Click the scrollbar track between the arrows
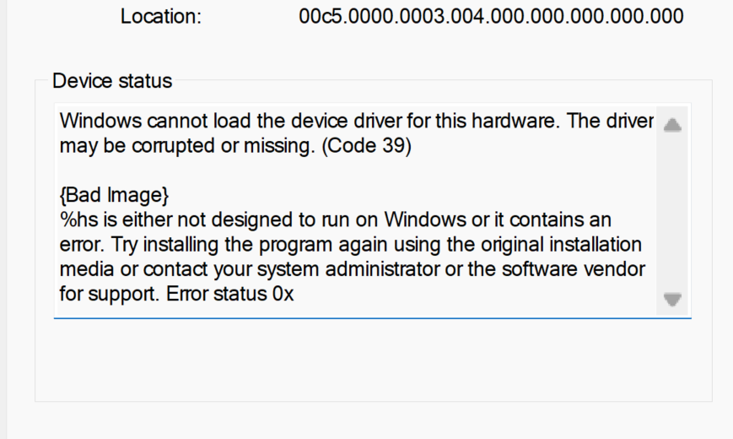This screenshot has width=733, height=439. 671,213
